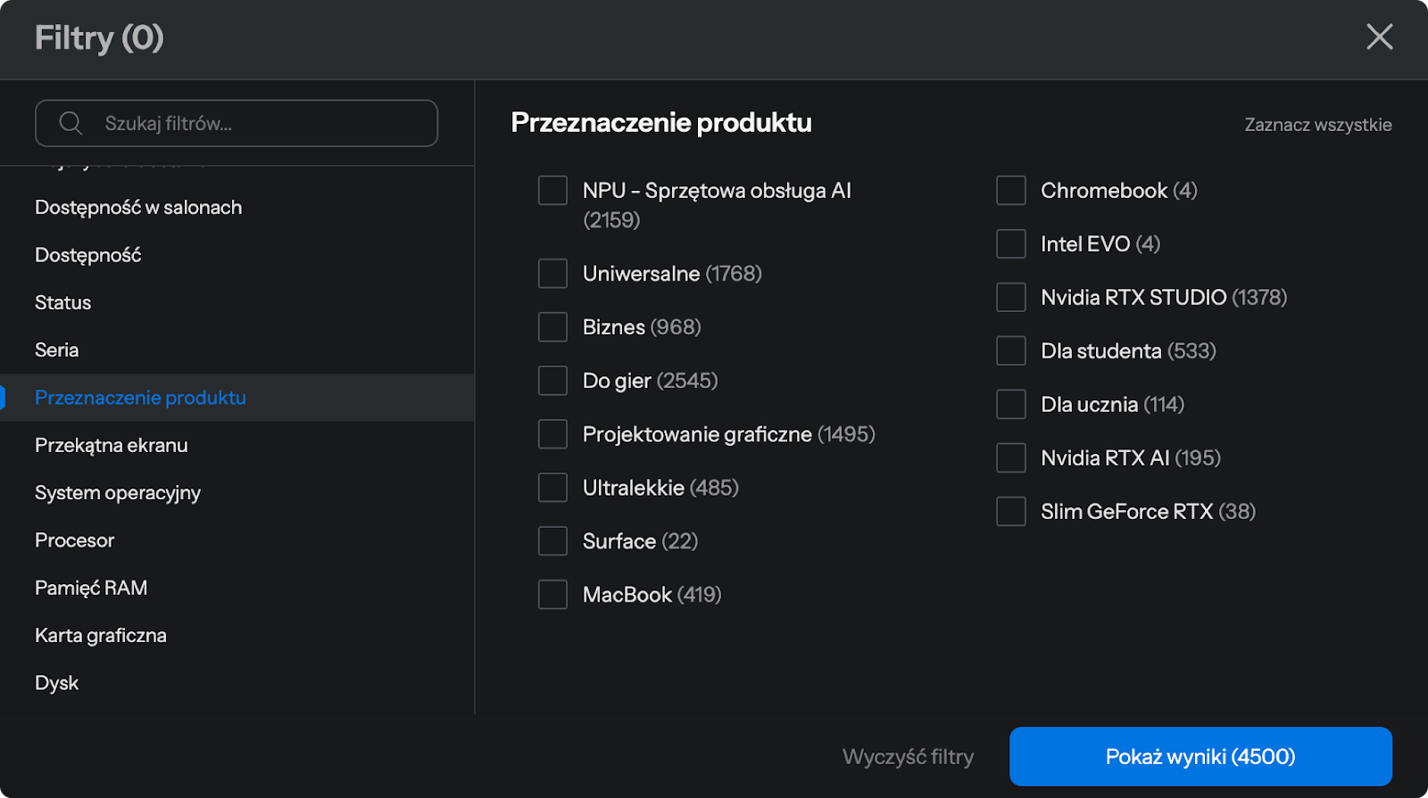Toggle the Ultralekkie checkbox

coord(552,488)
